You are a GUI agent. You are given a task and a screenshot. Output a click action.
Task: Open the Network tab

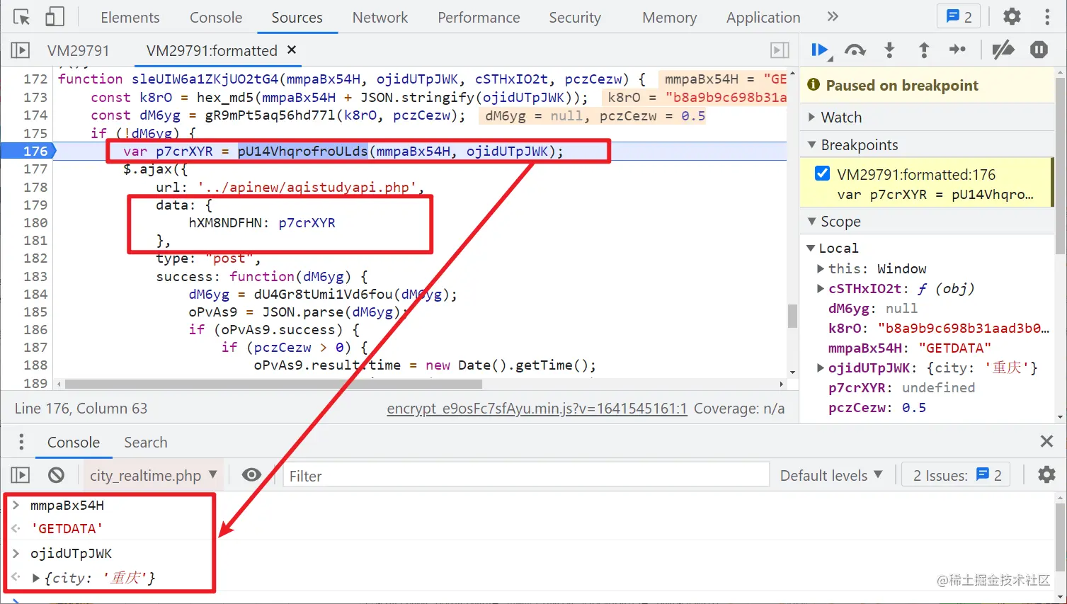tap(380, 17)
